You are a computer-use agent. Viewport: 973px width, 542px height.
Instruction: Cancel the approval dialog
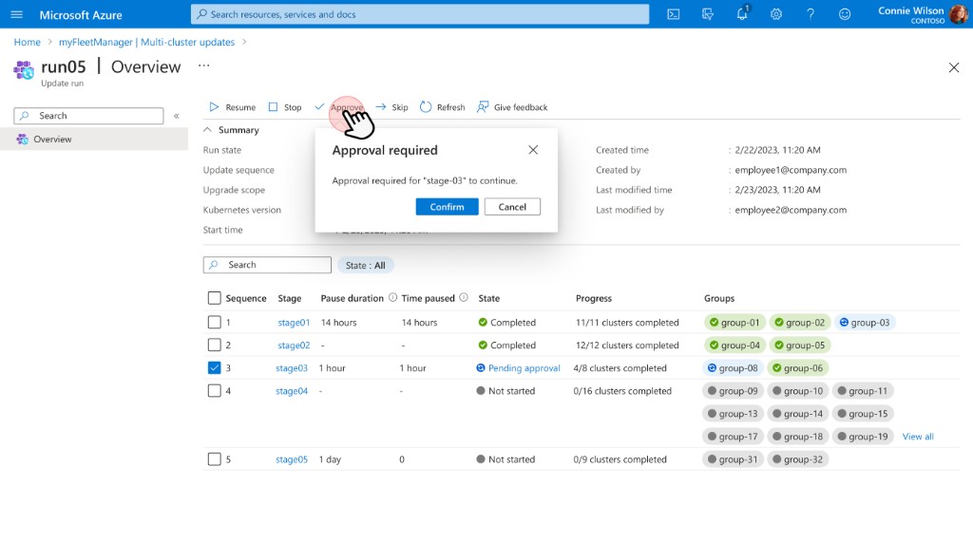(x=512, y=207)
